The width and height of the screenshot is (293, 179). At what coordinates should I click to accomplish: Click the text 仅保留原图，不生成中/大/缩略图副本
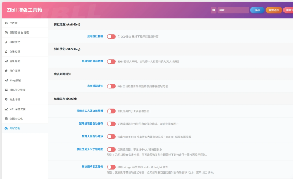pos(140,149)
